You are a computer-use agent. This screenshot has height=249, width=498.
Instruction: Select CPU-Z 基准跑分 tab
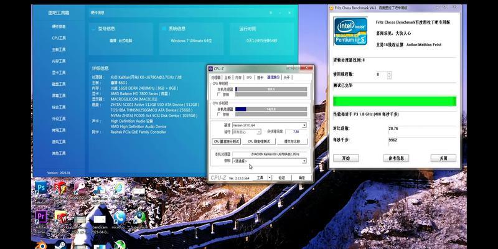pos(273,77)
